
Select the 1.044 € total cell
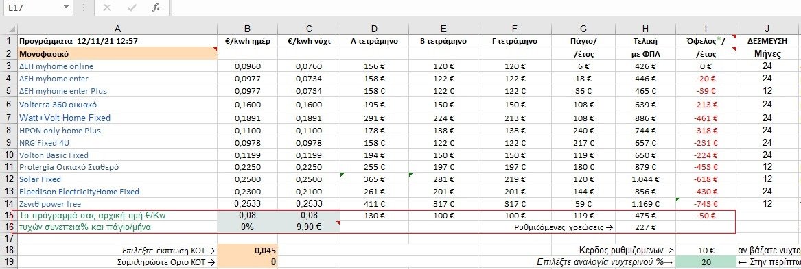click(x=645, y=179)
